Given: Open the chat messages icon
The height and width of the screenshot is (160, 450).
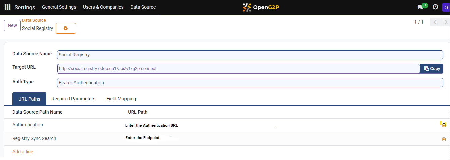Looking at the screenshot, I should click(420, 7).
